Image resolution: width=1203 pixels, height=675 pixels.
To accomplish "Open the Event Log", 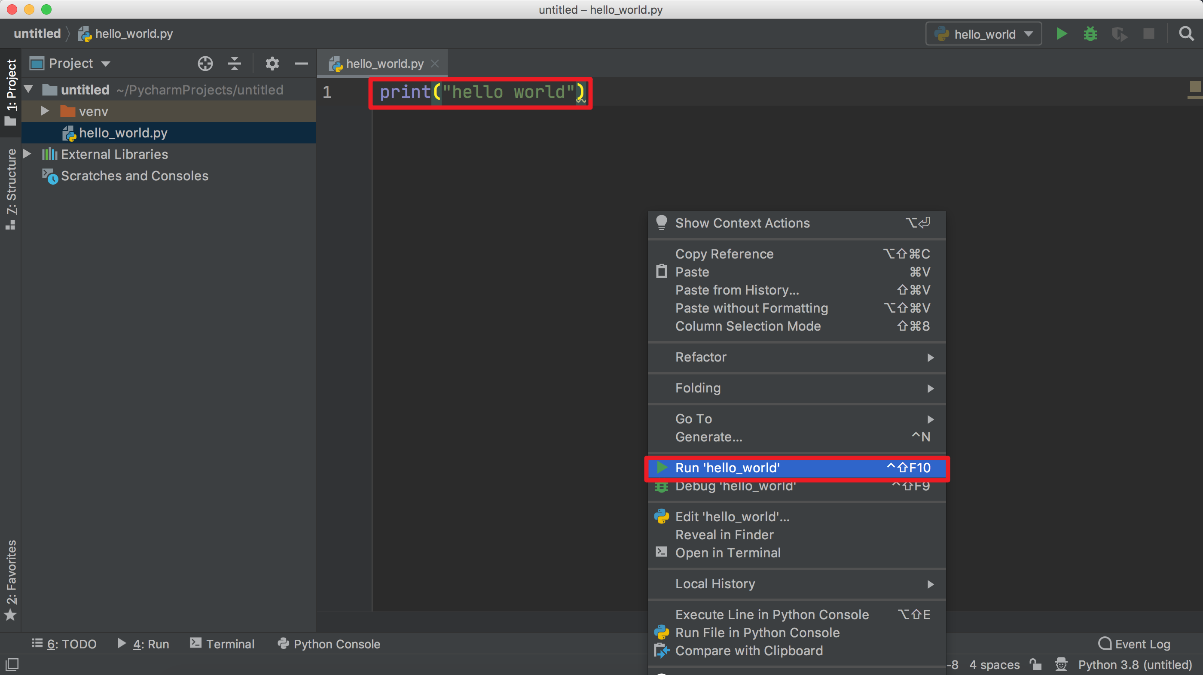I will [1134, 644].
